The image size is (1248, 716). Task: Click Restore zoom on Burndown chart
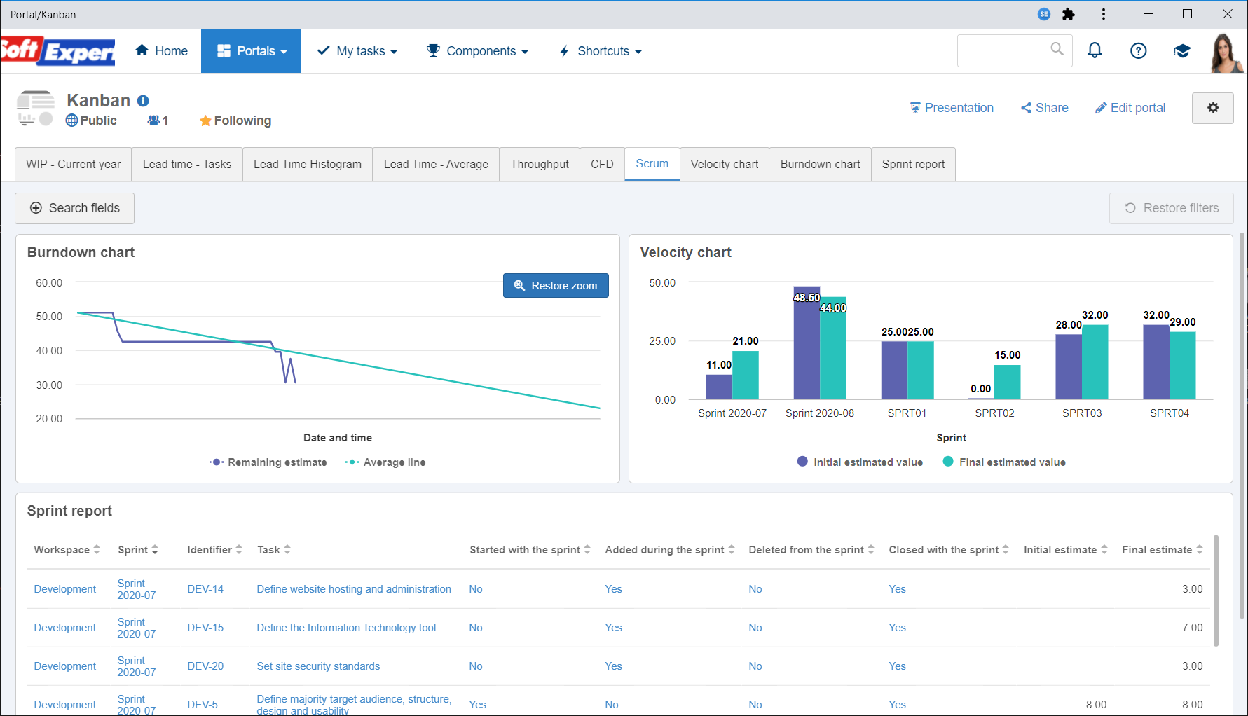(x=556, y=286)
